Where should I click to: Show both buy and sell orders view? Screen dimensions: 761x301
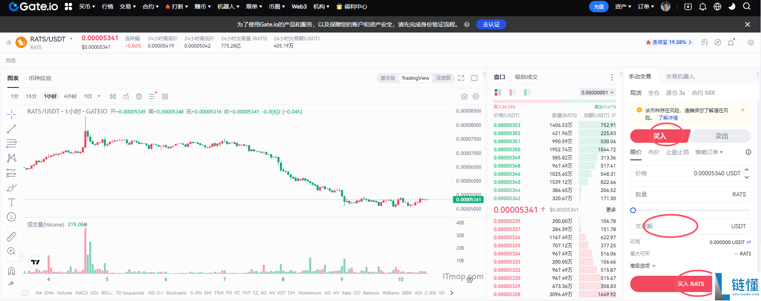[498, 92]
